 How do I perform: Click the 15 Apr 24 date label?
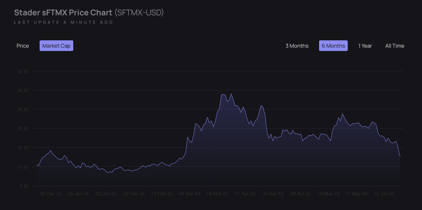pyautogui.click(x=273, y=194)
